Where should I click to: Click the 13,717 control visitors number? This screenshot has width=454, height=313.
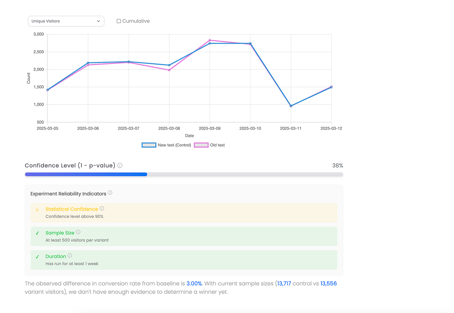[284, 283]
